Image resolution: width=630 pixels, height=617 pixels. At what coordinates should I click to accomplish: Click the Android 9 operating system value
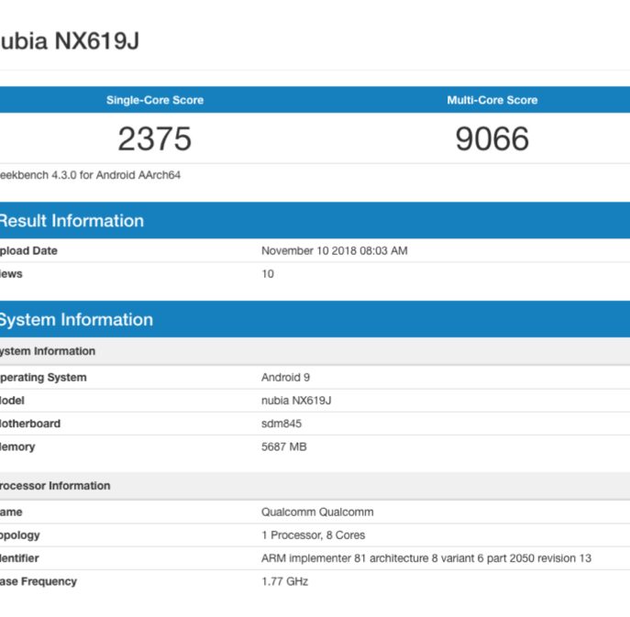(x=285, y=377)
